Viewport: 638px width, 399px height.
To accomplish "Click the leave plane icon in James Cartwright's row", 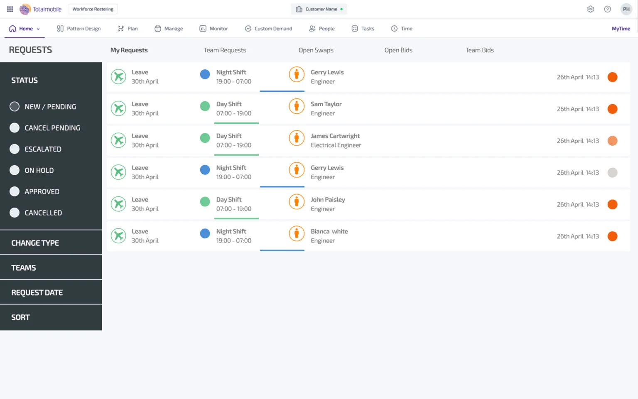I will 118,140.
